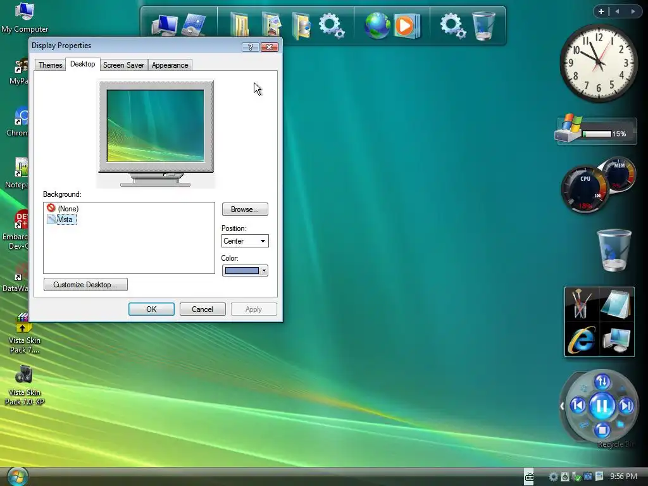Open the drive/control panel dock icon
This screenshot has width=648, height=486.
(x=194, y=25)
